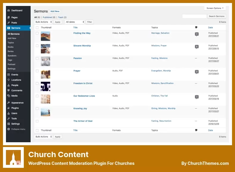Click the Search Sermons button
The height and width of the screenshot is (172, 235).
[217, 16]
